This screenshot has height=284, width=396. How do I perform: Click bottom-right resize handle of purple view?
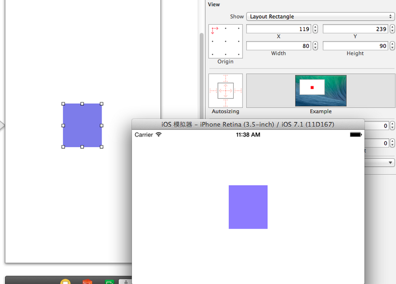[x=101, y=147]
